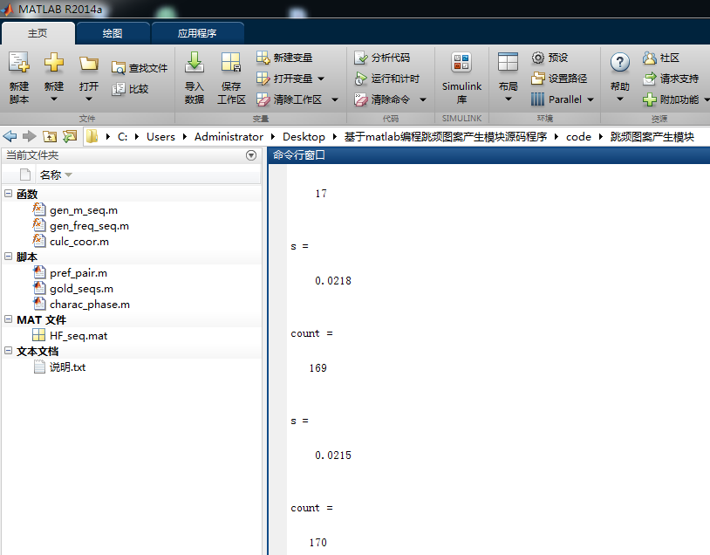Switch to the 主页 (Home) tab
The image size is (710, 555).
click(x=38, y=33)
